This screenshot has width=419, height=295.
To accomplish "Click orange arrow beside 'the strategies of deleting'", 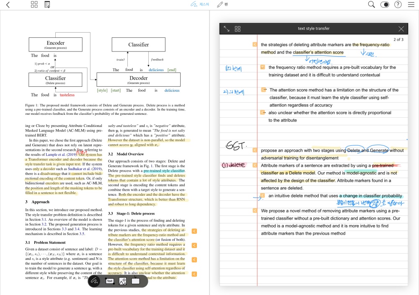I will coord(254,44).
